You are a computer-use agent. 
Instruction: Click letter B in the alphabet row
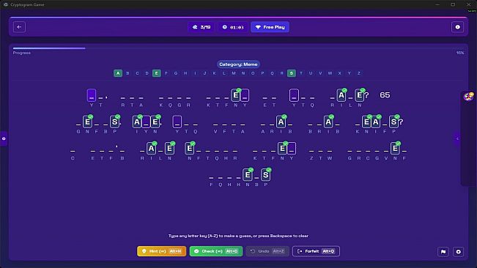127,73
